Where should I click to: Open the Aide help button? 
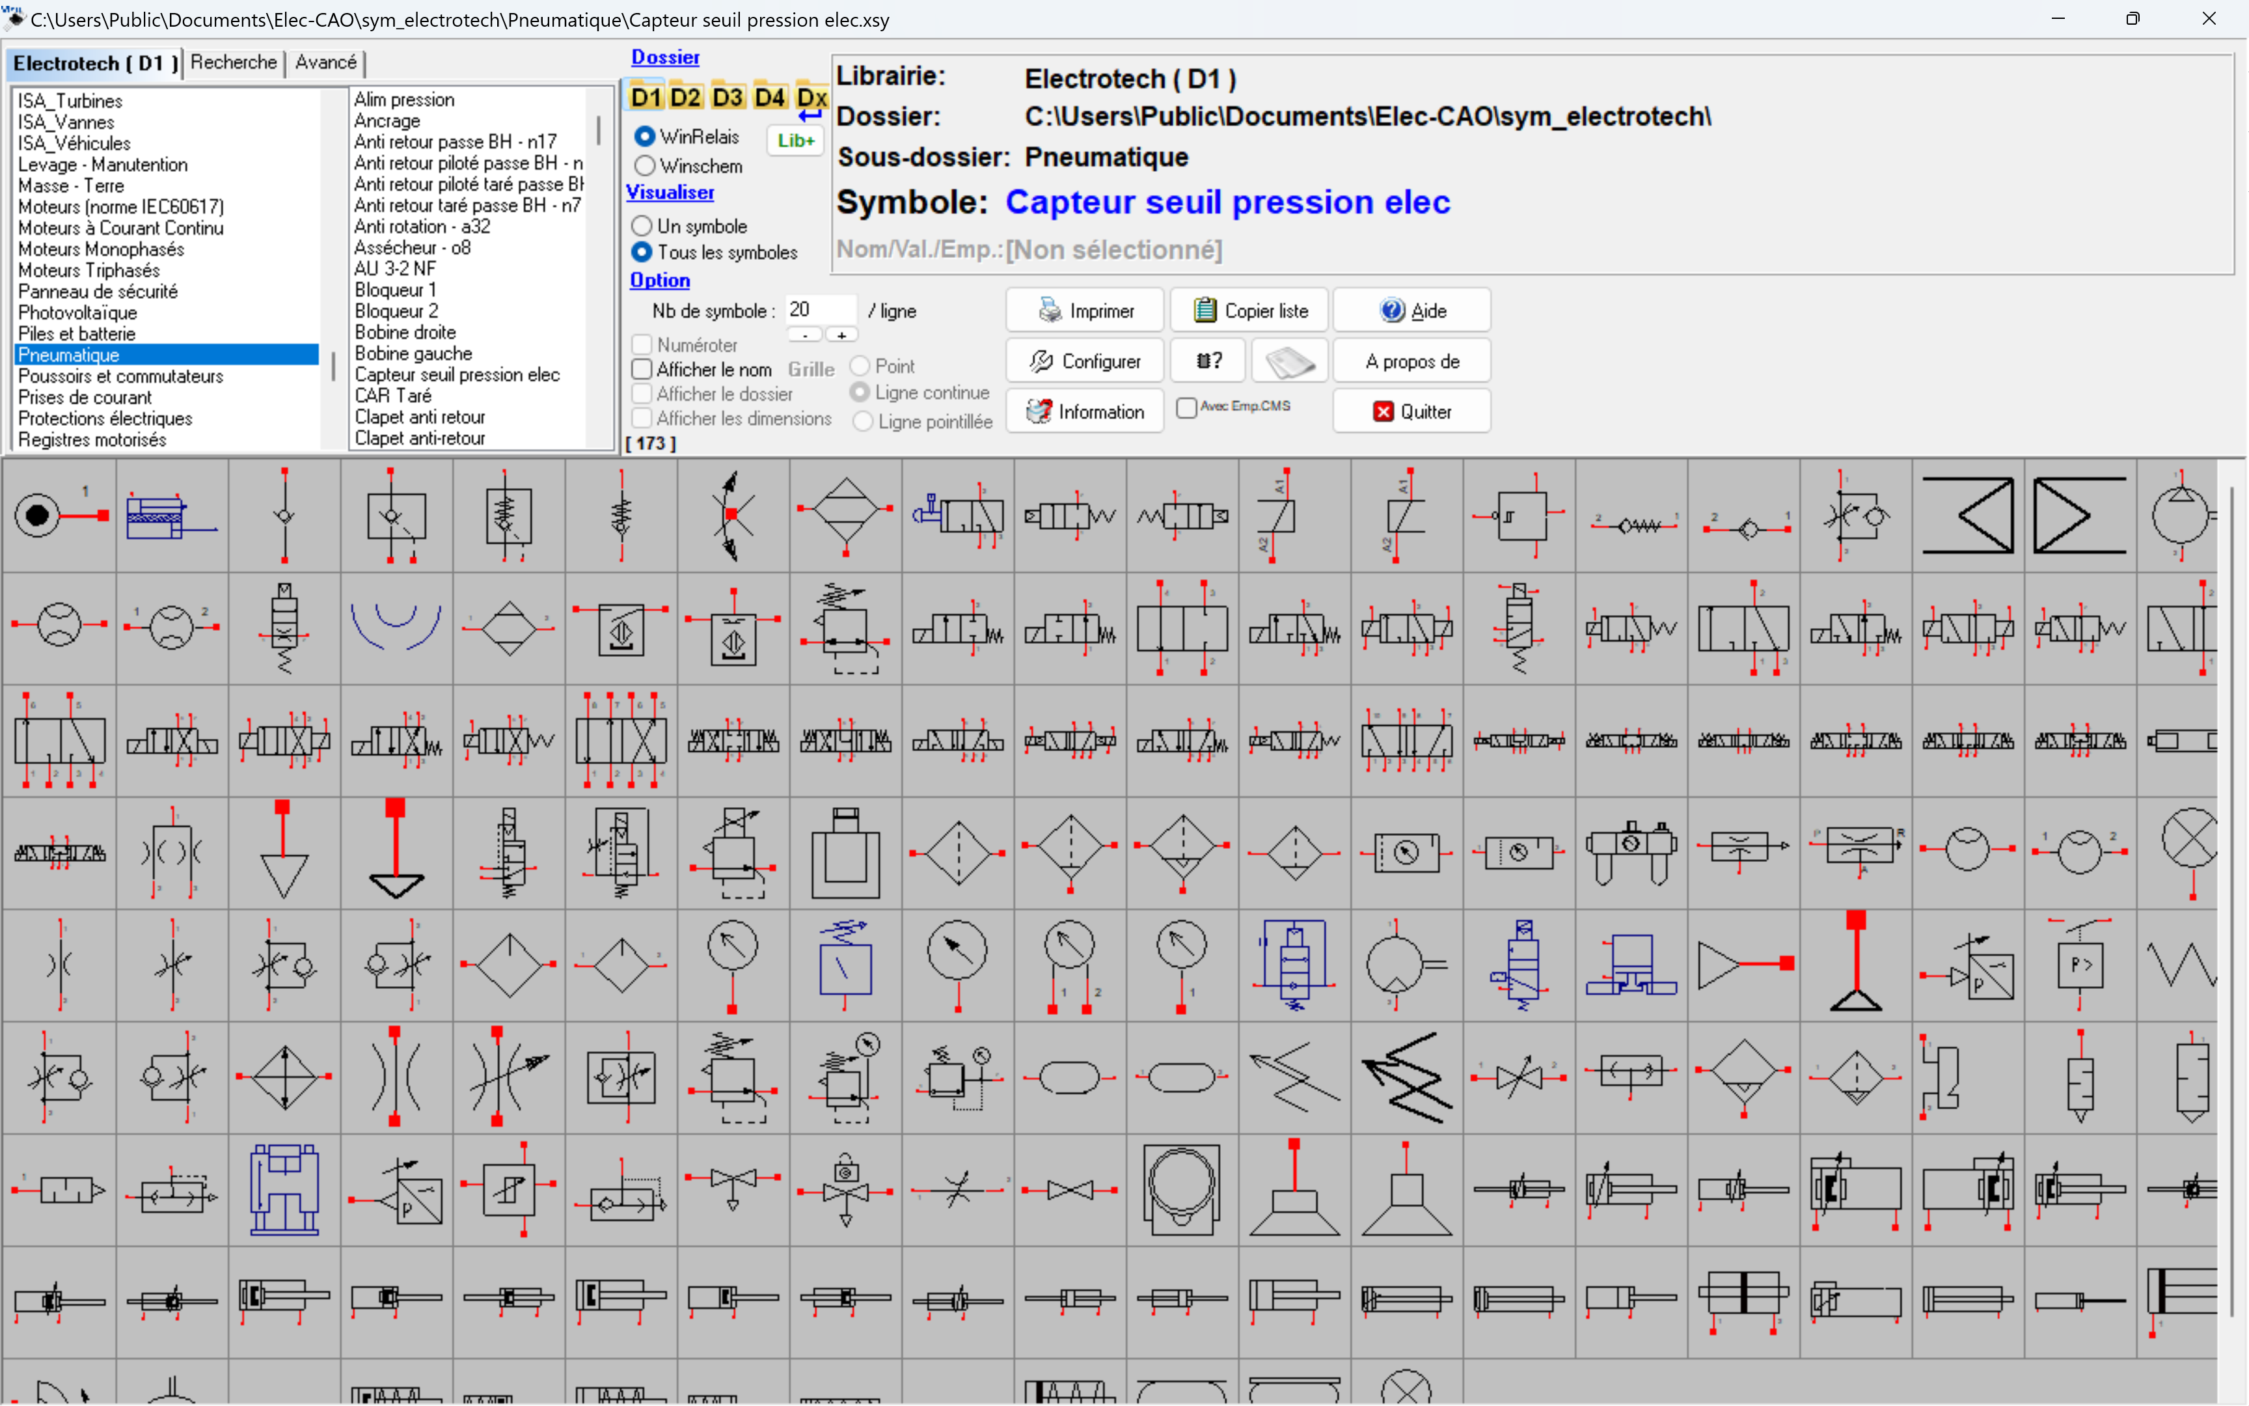pyautogui.click(x=1411, y=310)
